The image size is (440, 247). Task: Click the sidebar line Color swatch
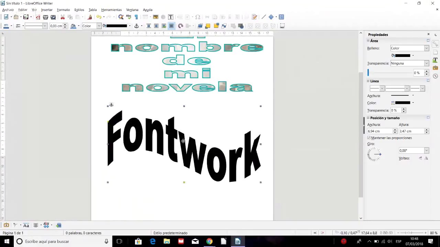[403, 103]
